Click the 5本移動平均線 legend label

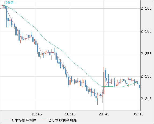24,120
